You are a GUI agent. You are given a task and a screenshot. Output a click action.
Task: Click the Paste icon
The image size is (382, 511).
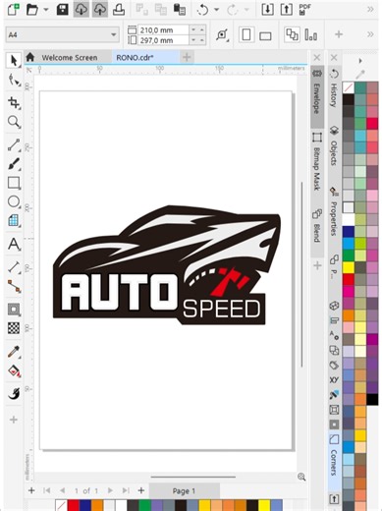(180, 10)
